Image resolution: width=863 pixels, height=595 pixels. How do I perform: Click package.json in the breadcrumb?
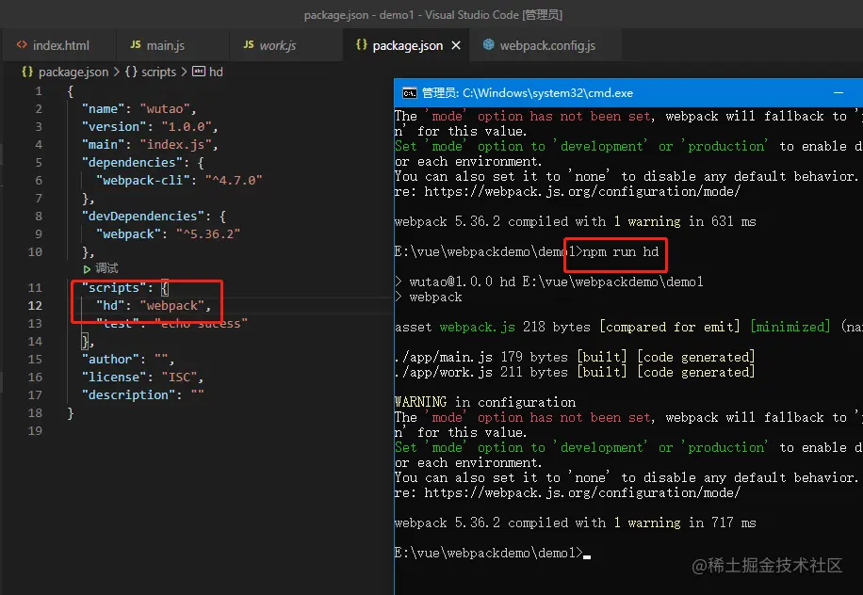pyautogui.click(x=73, y=72)
